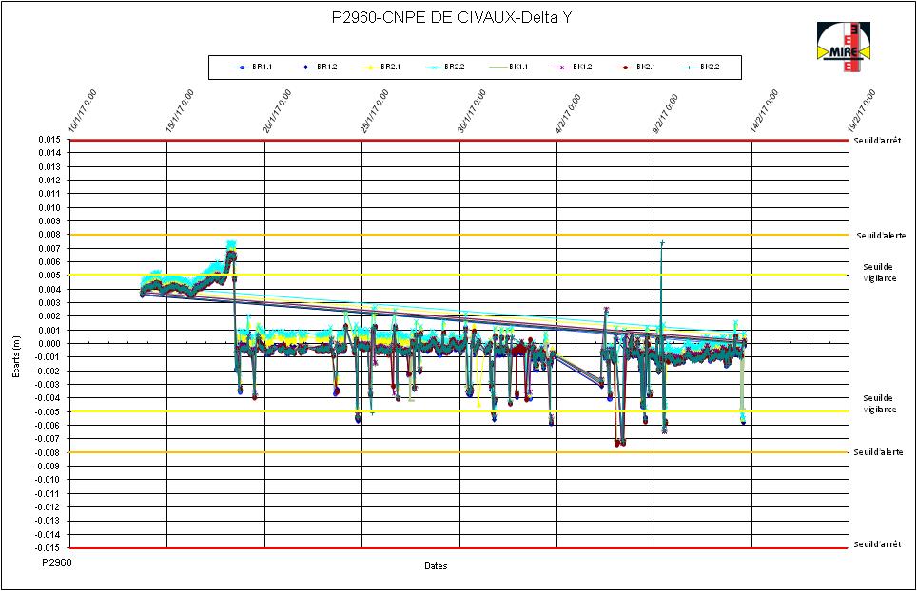Image resolution: width=917 pixels, height=591 pixels.
Task: Click the tall BK2.2 spike peak near 9/2/17
Action: tap(661, 242)
